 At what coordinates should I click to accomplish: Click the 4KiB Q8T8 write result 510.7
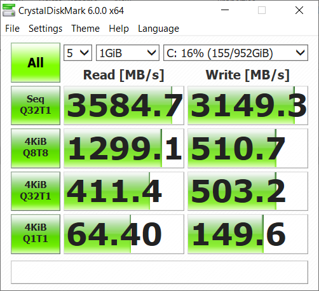248,148
